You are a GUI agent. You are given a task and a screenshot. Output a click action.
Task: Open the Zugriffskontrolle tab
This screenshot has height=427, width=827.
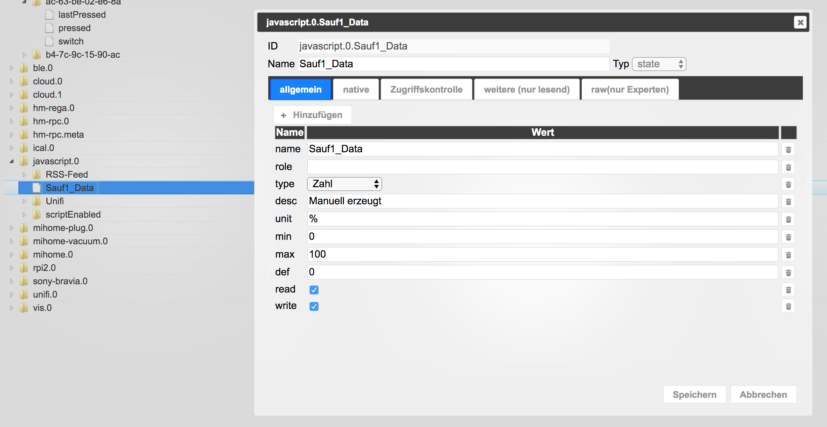[x=426, y=90]
